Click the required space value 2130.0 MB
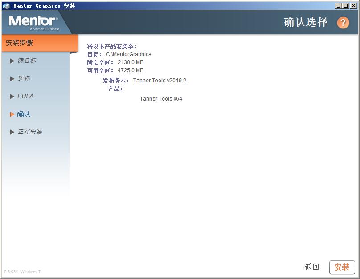Viewport: 360px width, 279px height. point(131,62)
